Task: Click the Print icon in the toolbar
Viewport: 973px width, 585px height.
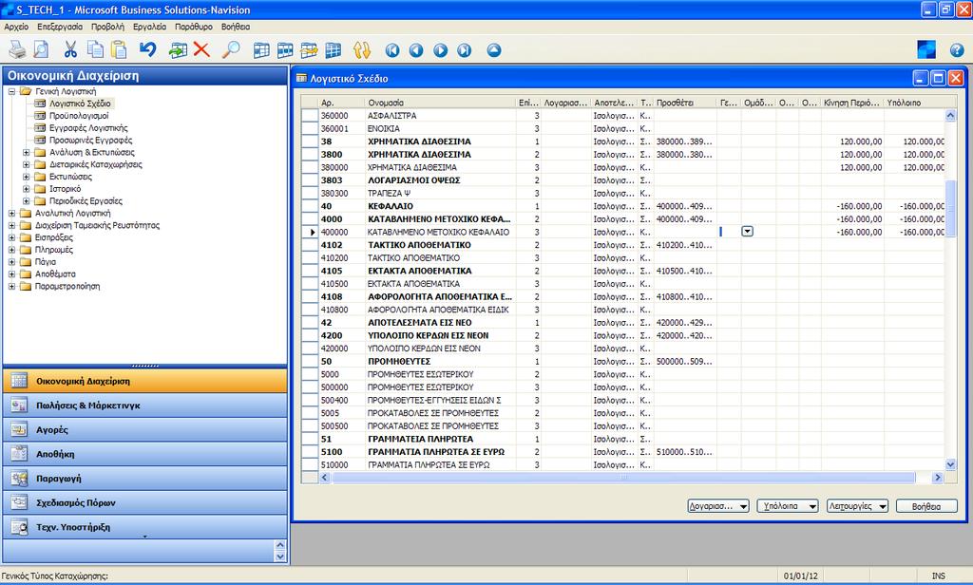Action: tap(17, 49)
